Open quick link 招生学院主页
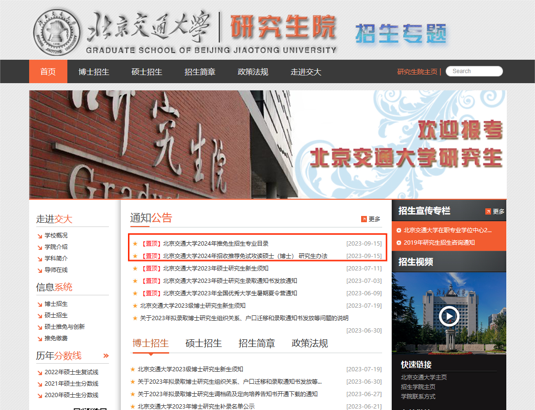The image size is (535, 410). [418, 387]
